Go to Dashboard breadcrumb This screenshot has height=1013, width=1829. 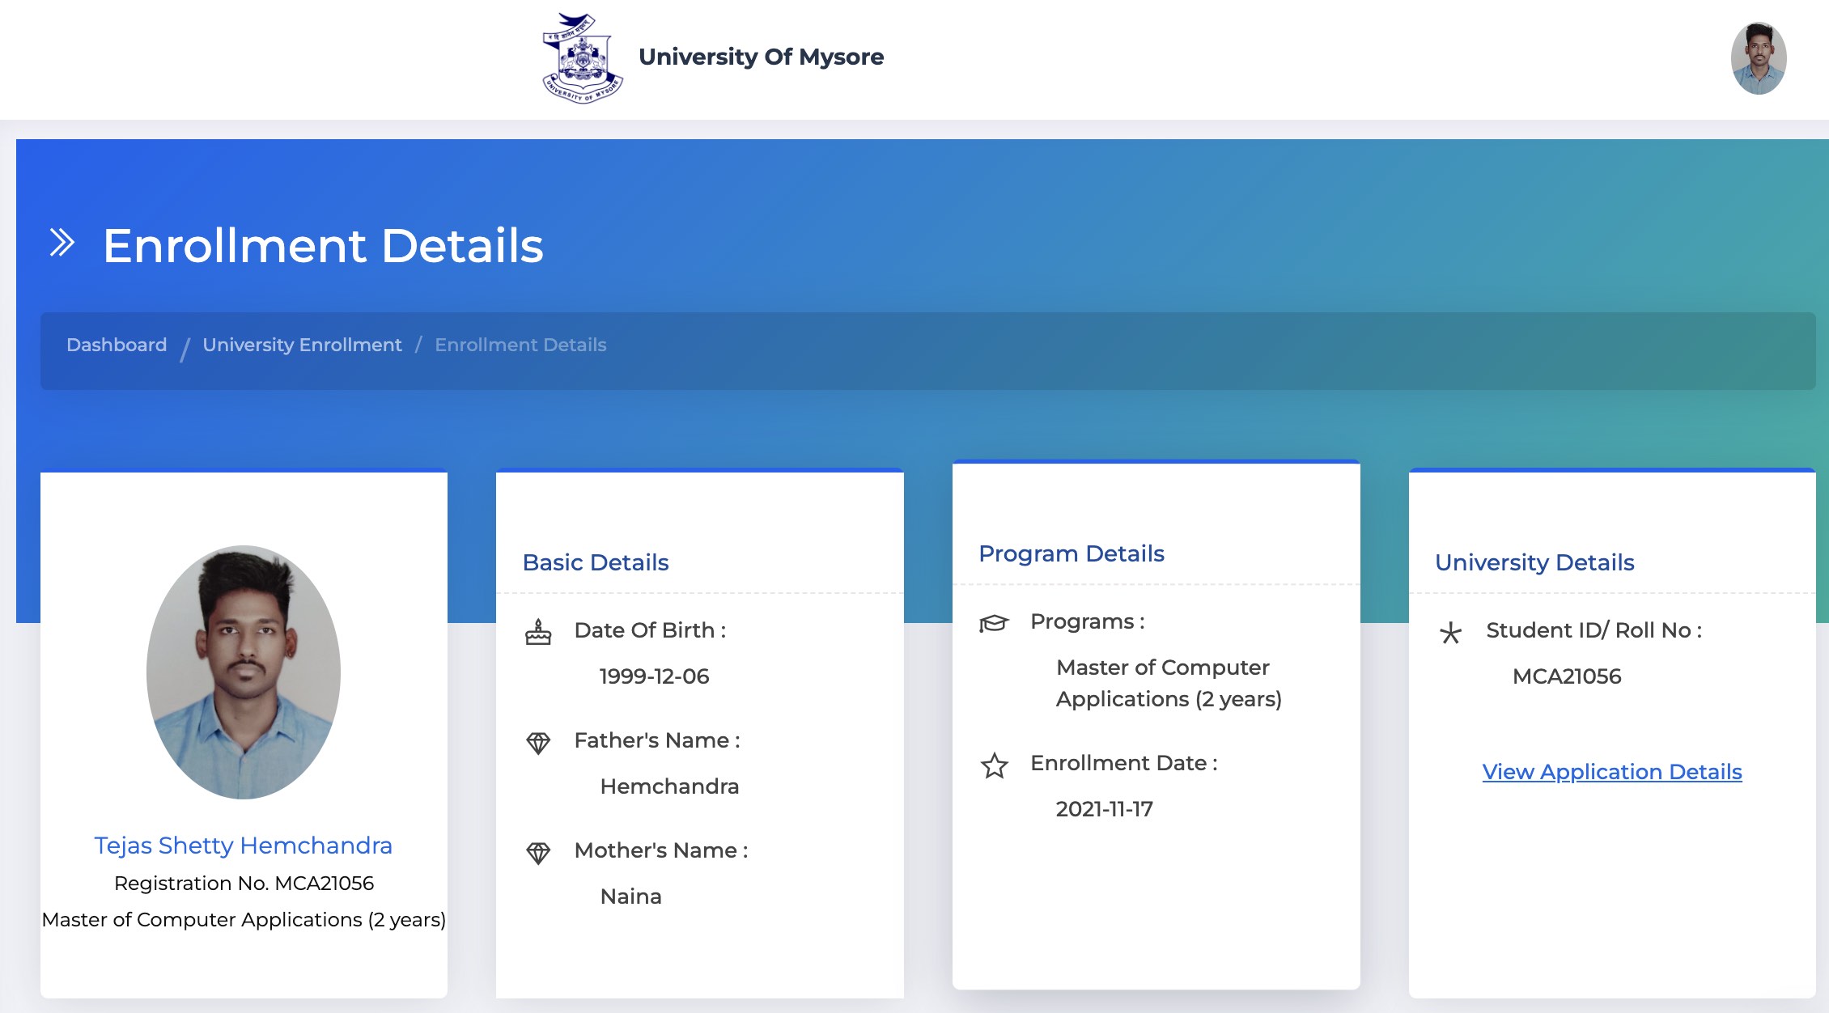pyautogui.click(x=117, y=345)
